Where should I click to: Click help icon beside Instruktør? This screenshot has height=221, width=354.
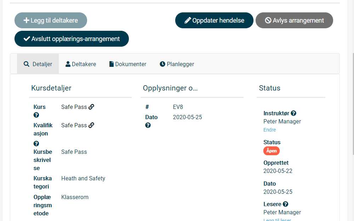pos(293,113)
